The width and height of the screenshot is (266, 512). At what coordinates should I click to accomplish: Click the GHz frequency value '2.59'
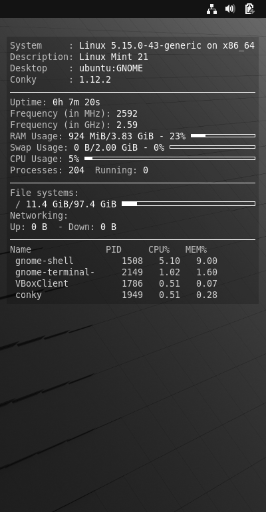[126, 125]
